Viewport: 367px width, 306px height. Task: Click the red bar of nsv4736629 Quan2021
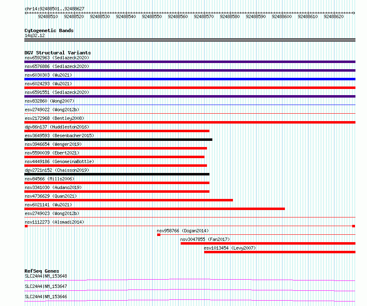pos(129,200)
